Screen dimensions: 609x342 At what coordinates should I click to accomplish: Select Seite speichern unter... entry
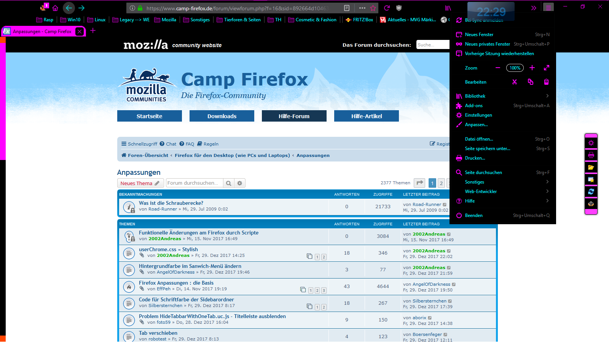point(503,149)
